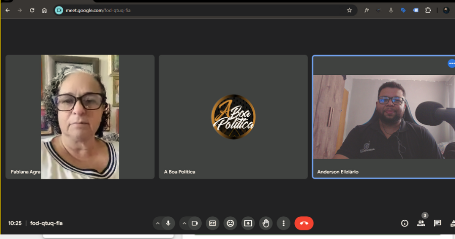
Task: Send a reaction with the emoji icon
Action: point(231,223)
